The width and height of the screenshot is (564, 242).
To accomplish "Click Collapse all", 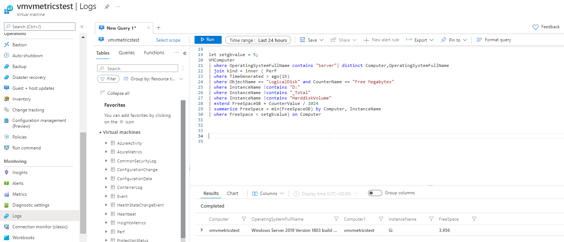I will tap(115, 93).
